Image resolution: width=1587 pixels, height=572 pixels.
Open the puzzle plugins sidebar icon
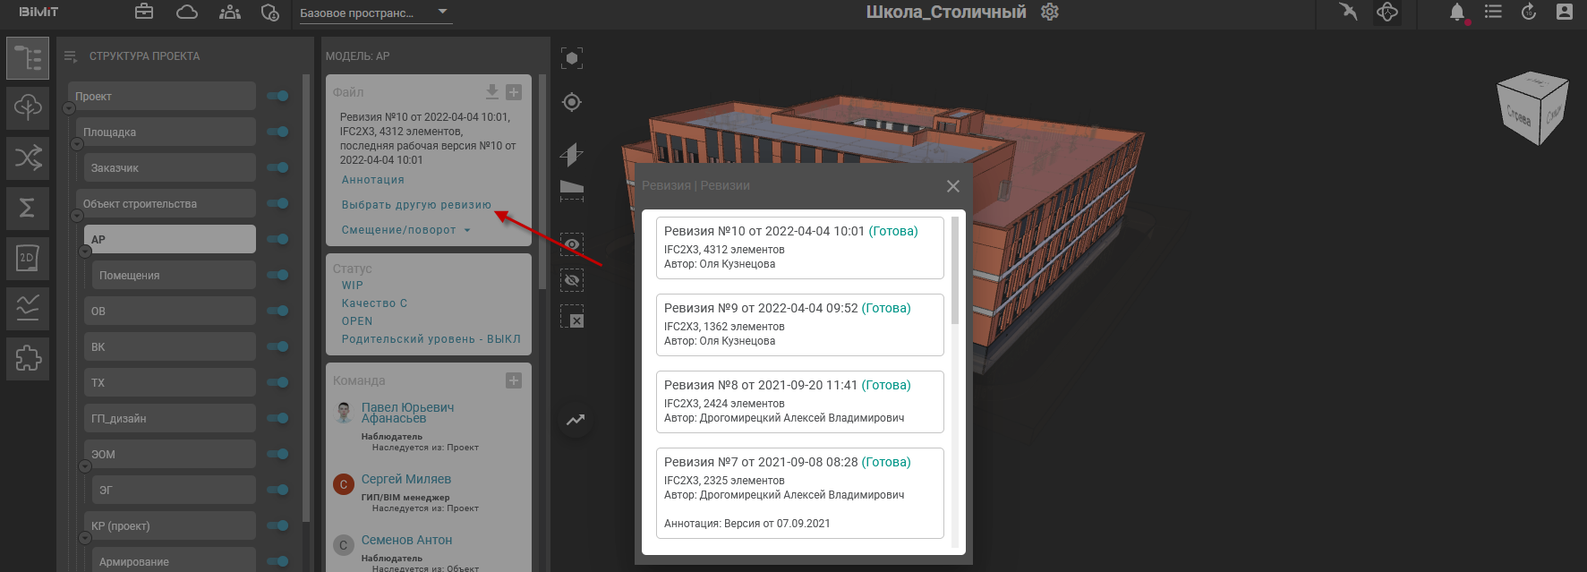click(28, 358)
